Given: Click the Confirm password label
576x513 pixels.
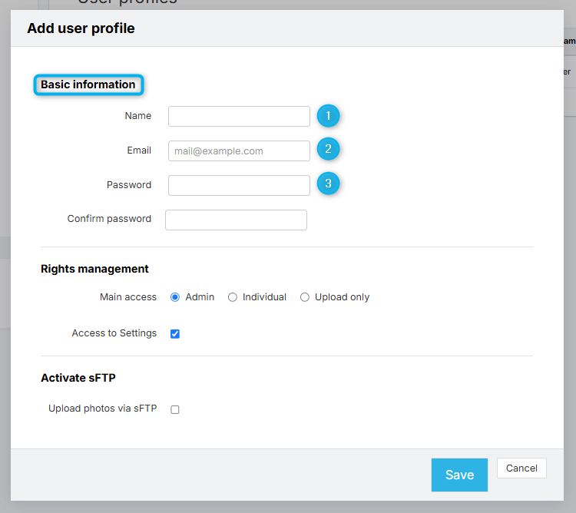Looking at the screenshot, I should click(109, 219).
